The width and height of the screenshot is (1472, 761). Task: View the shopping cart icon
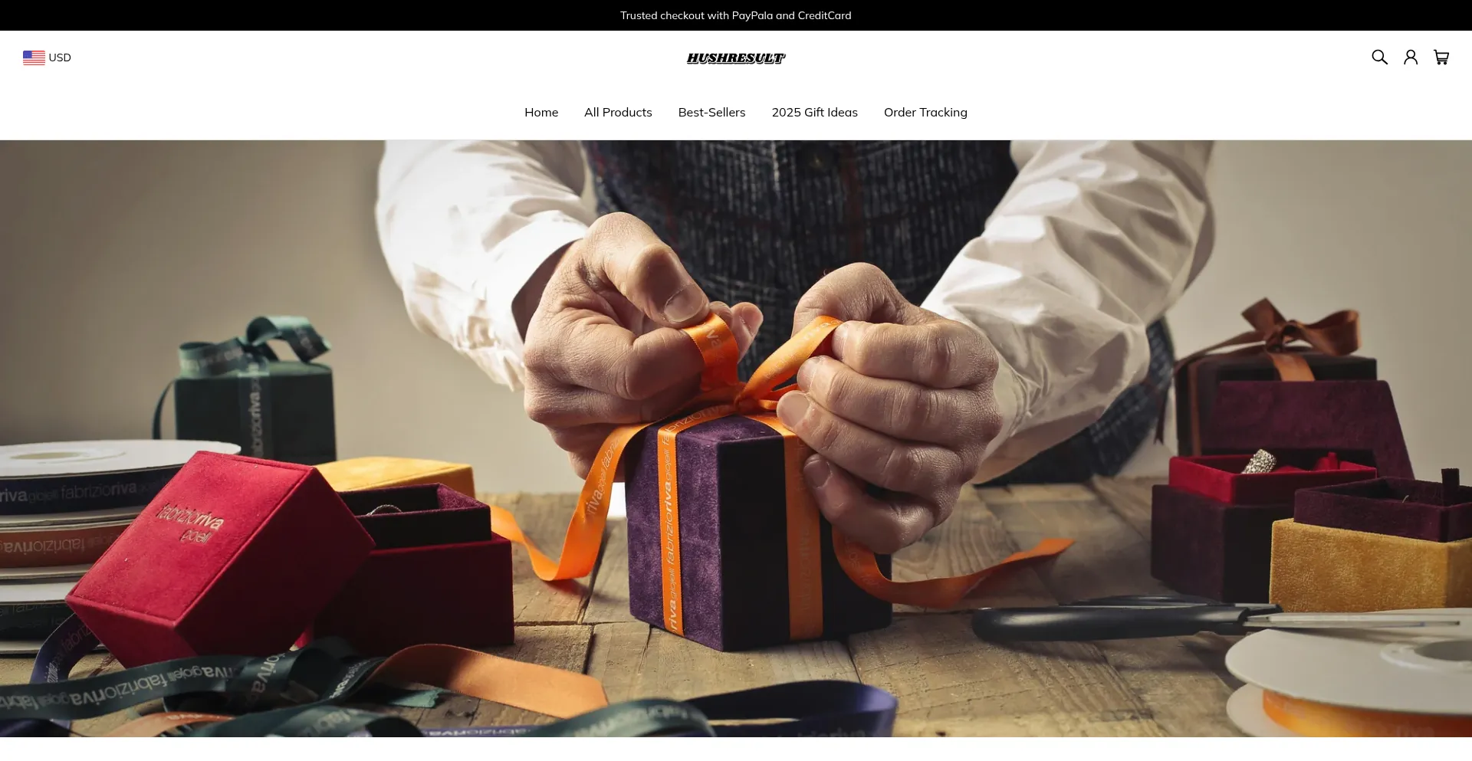tap(1441, 57)
